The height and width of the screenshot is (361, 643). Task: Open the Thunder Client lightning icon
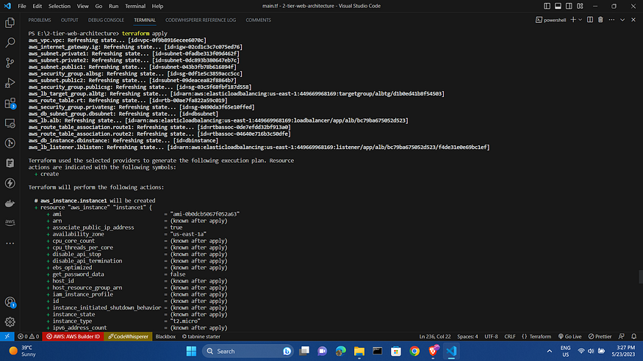10,183
